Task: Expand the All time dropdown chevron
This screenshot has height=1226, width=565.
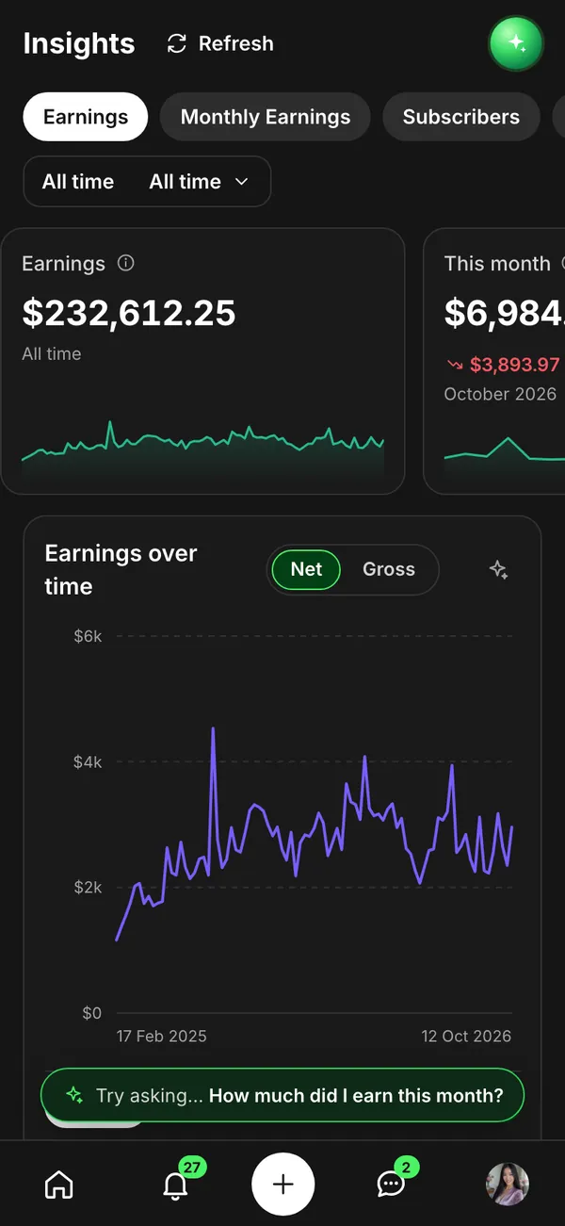Action: pyautogui.click(x=241, y=181)
